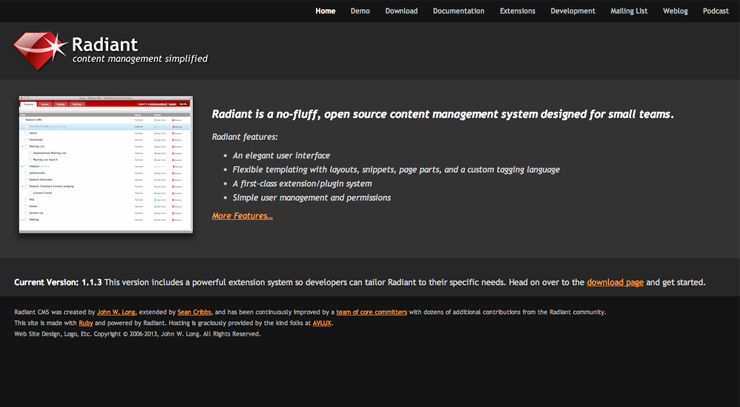Open the Development nav item
This screenshot has width=740, height=407.
[x=573, y=11]
